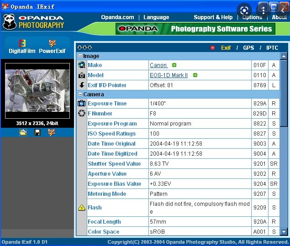The width and height of the screenshot is (290, 246).
Task: Click the globe icon beside Make
Action: [x=82, y=65]
